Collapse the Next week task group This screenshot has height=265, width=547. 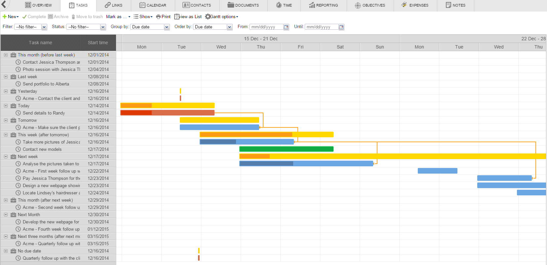click(x=6, y=156)
